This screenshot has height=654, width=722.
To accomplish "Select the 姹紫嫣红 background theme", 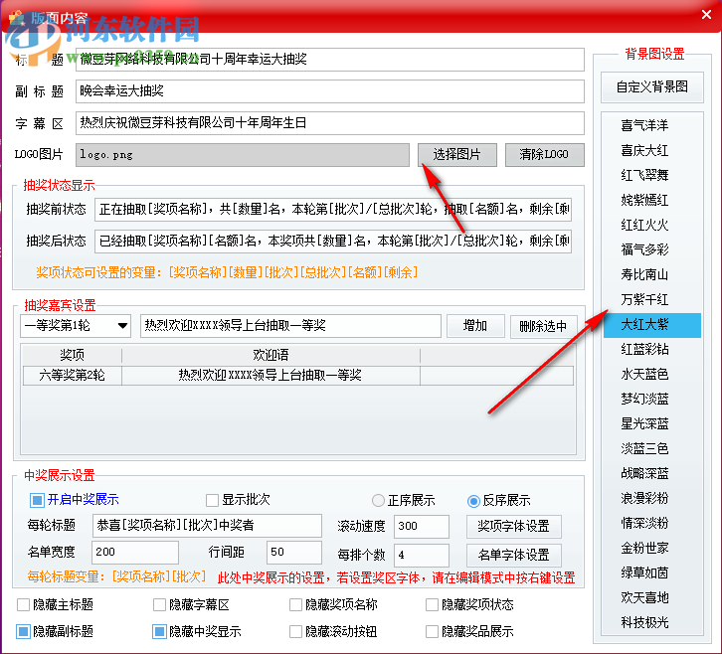I will pyautogui.click(x=652, y=200).
